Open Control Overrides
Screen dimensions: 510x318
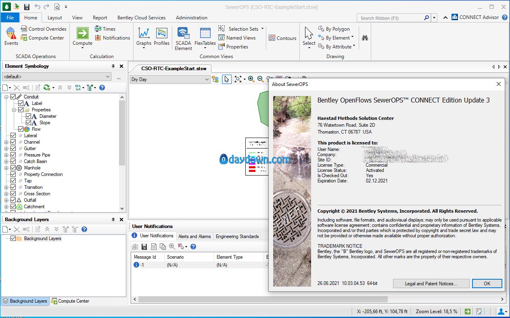pyautogui.click(x=43, y=29)
